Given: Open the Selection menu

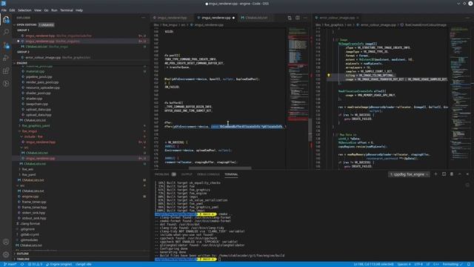Looking at the screenshot, I should pos(24,10).
